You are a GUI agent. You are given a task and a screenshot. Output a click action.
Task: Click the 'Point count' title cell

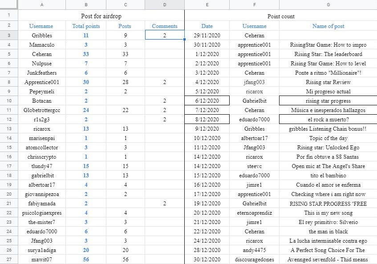[x=281, y=16]
